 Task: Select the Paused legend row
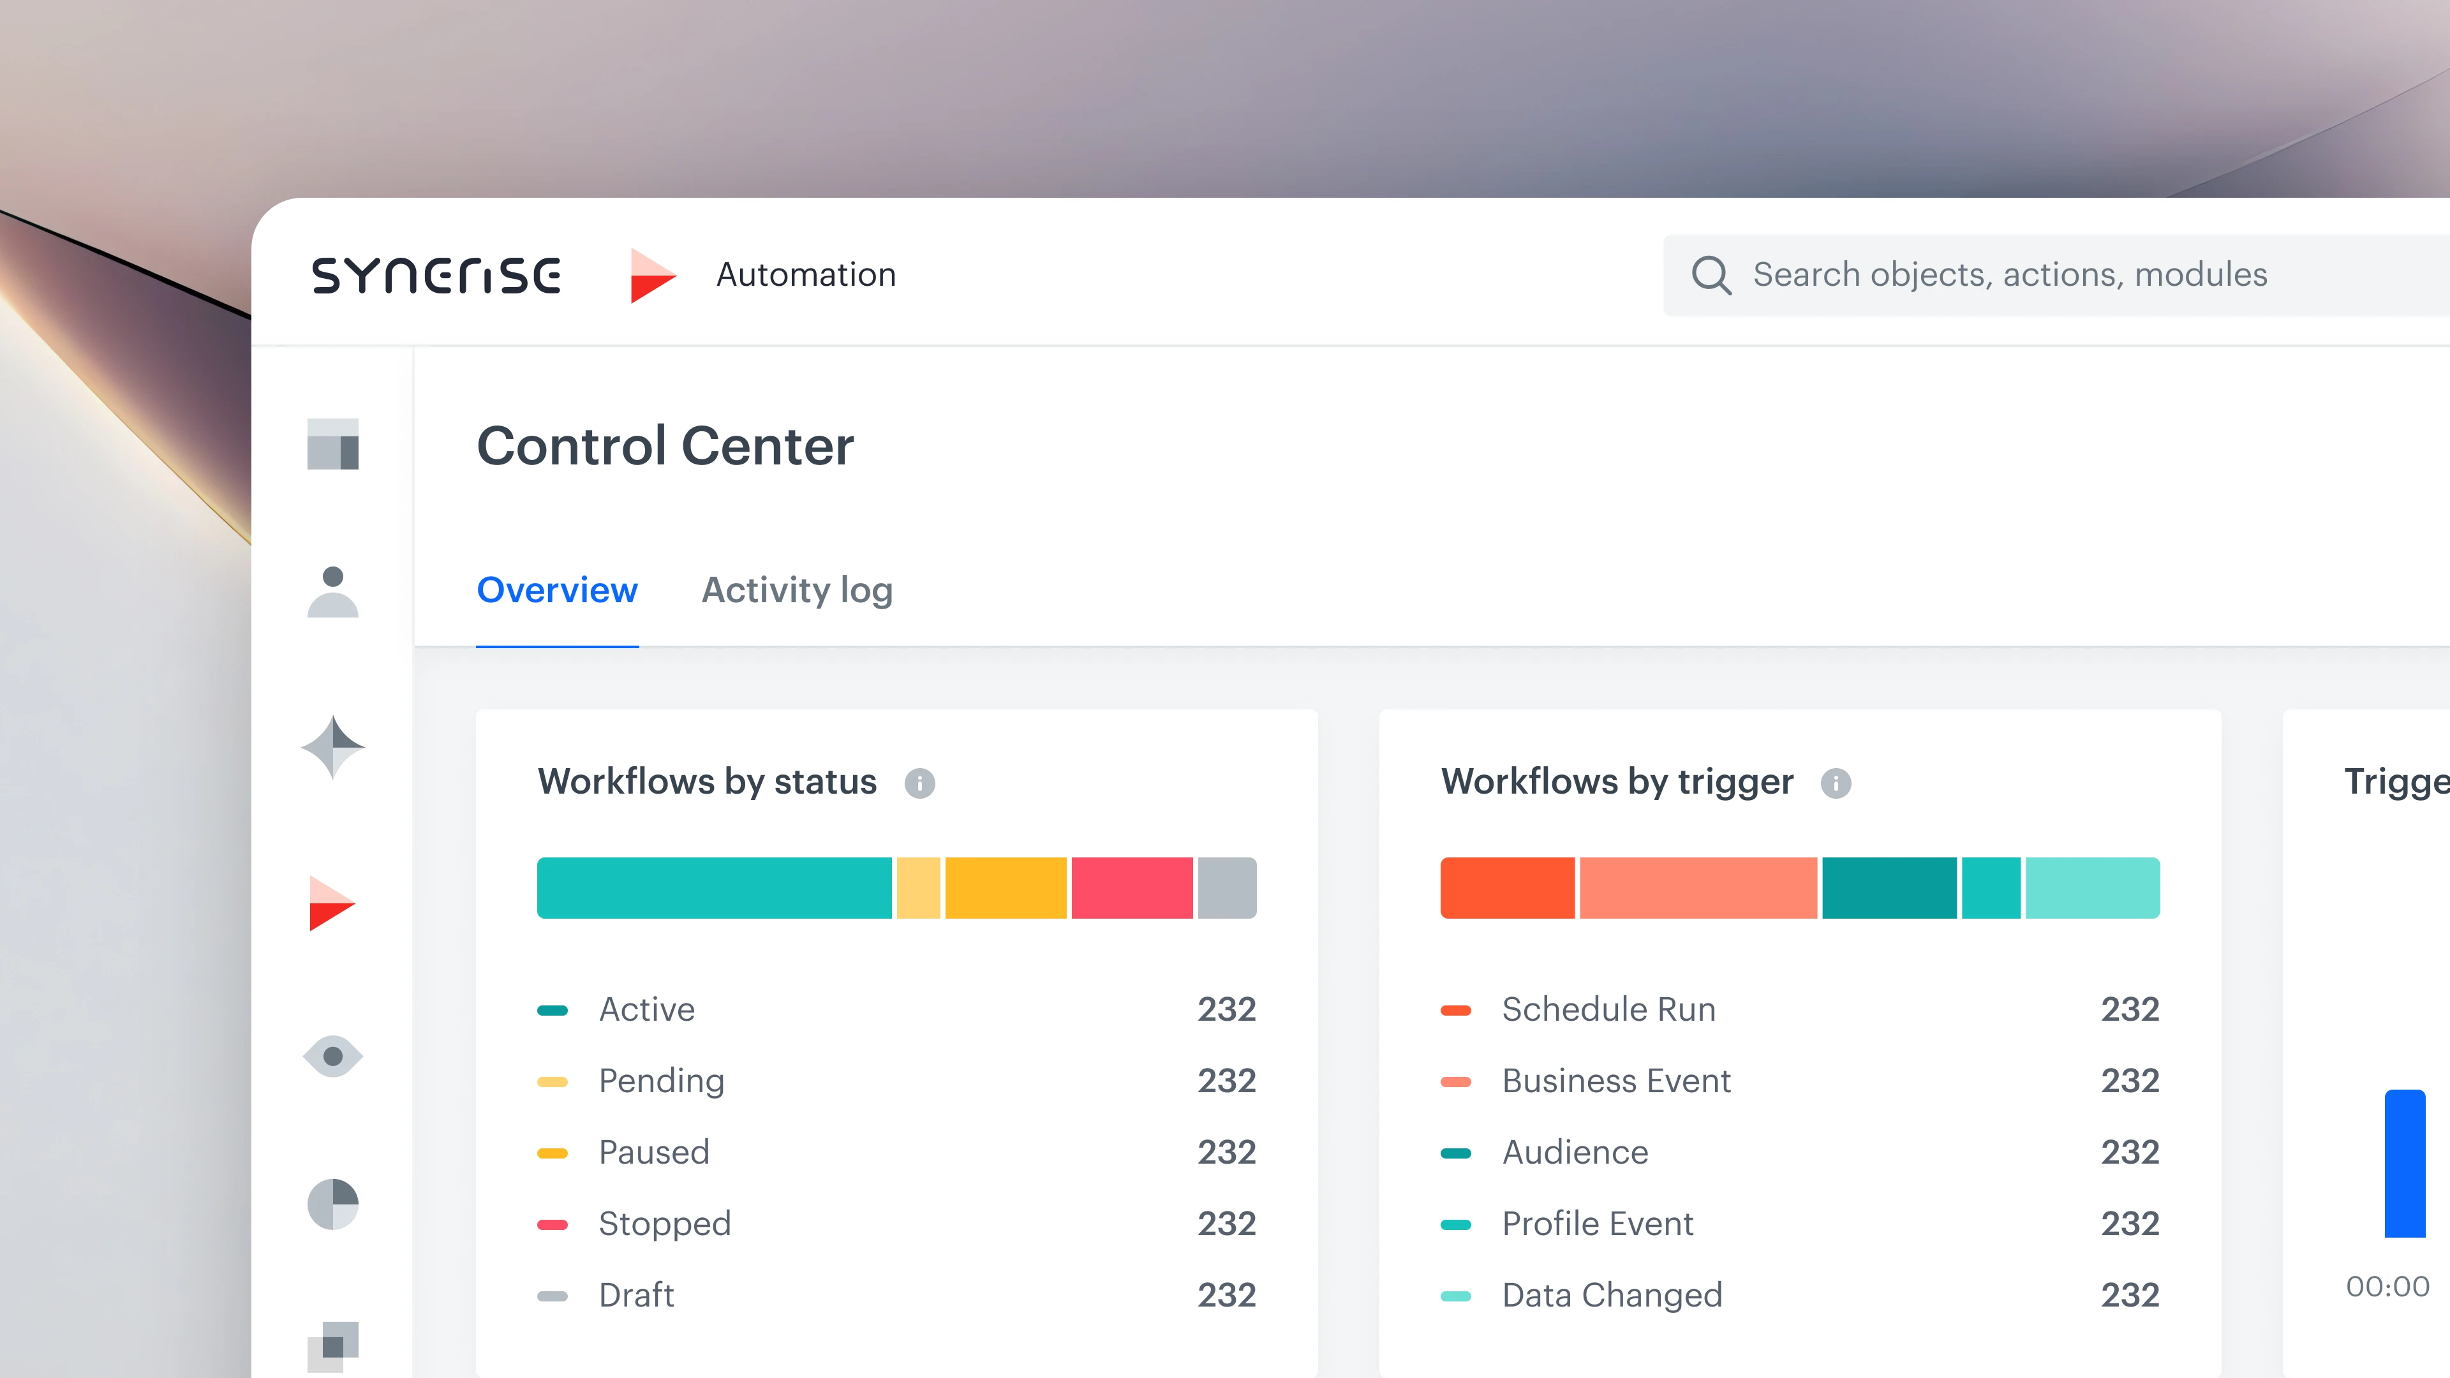tap(897, 1153)
